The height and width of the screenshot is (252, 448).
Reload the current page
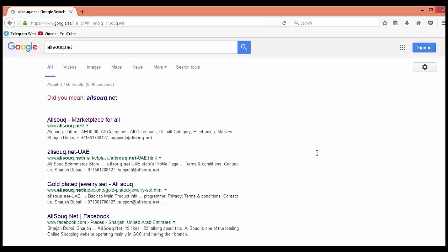(284, 23)
